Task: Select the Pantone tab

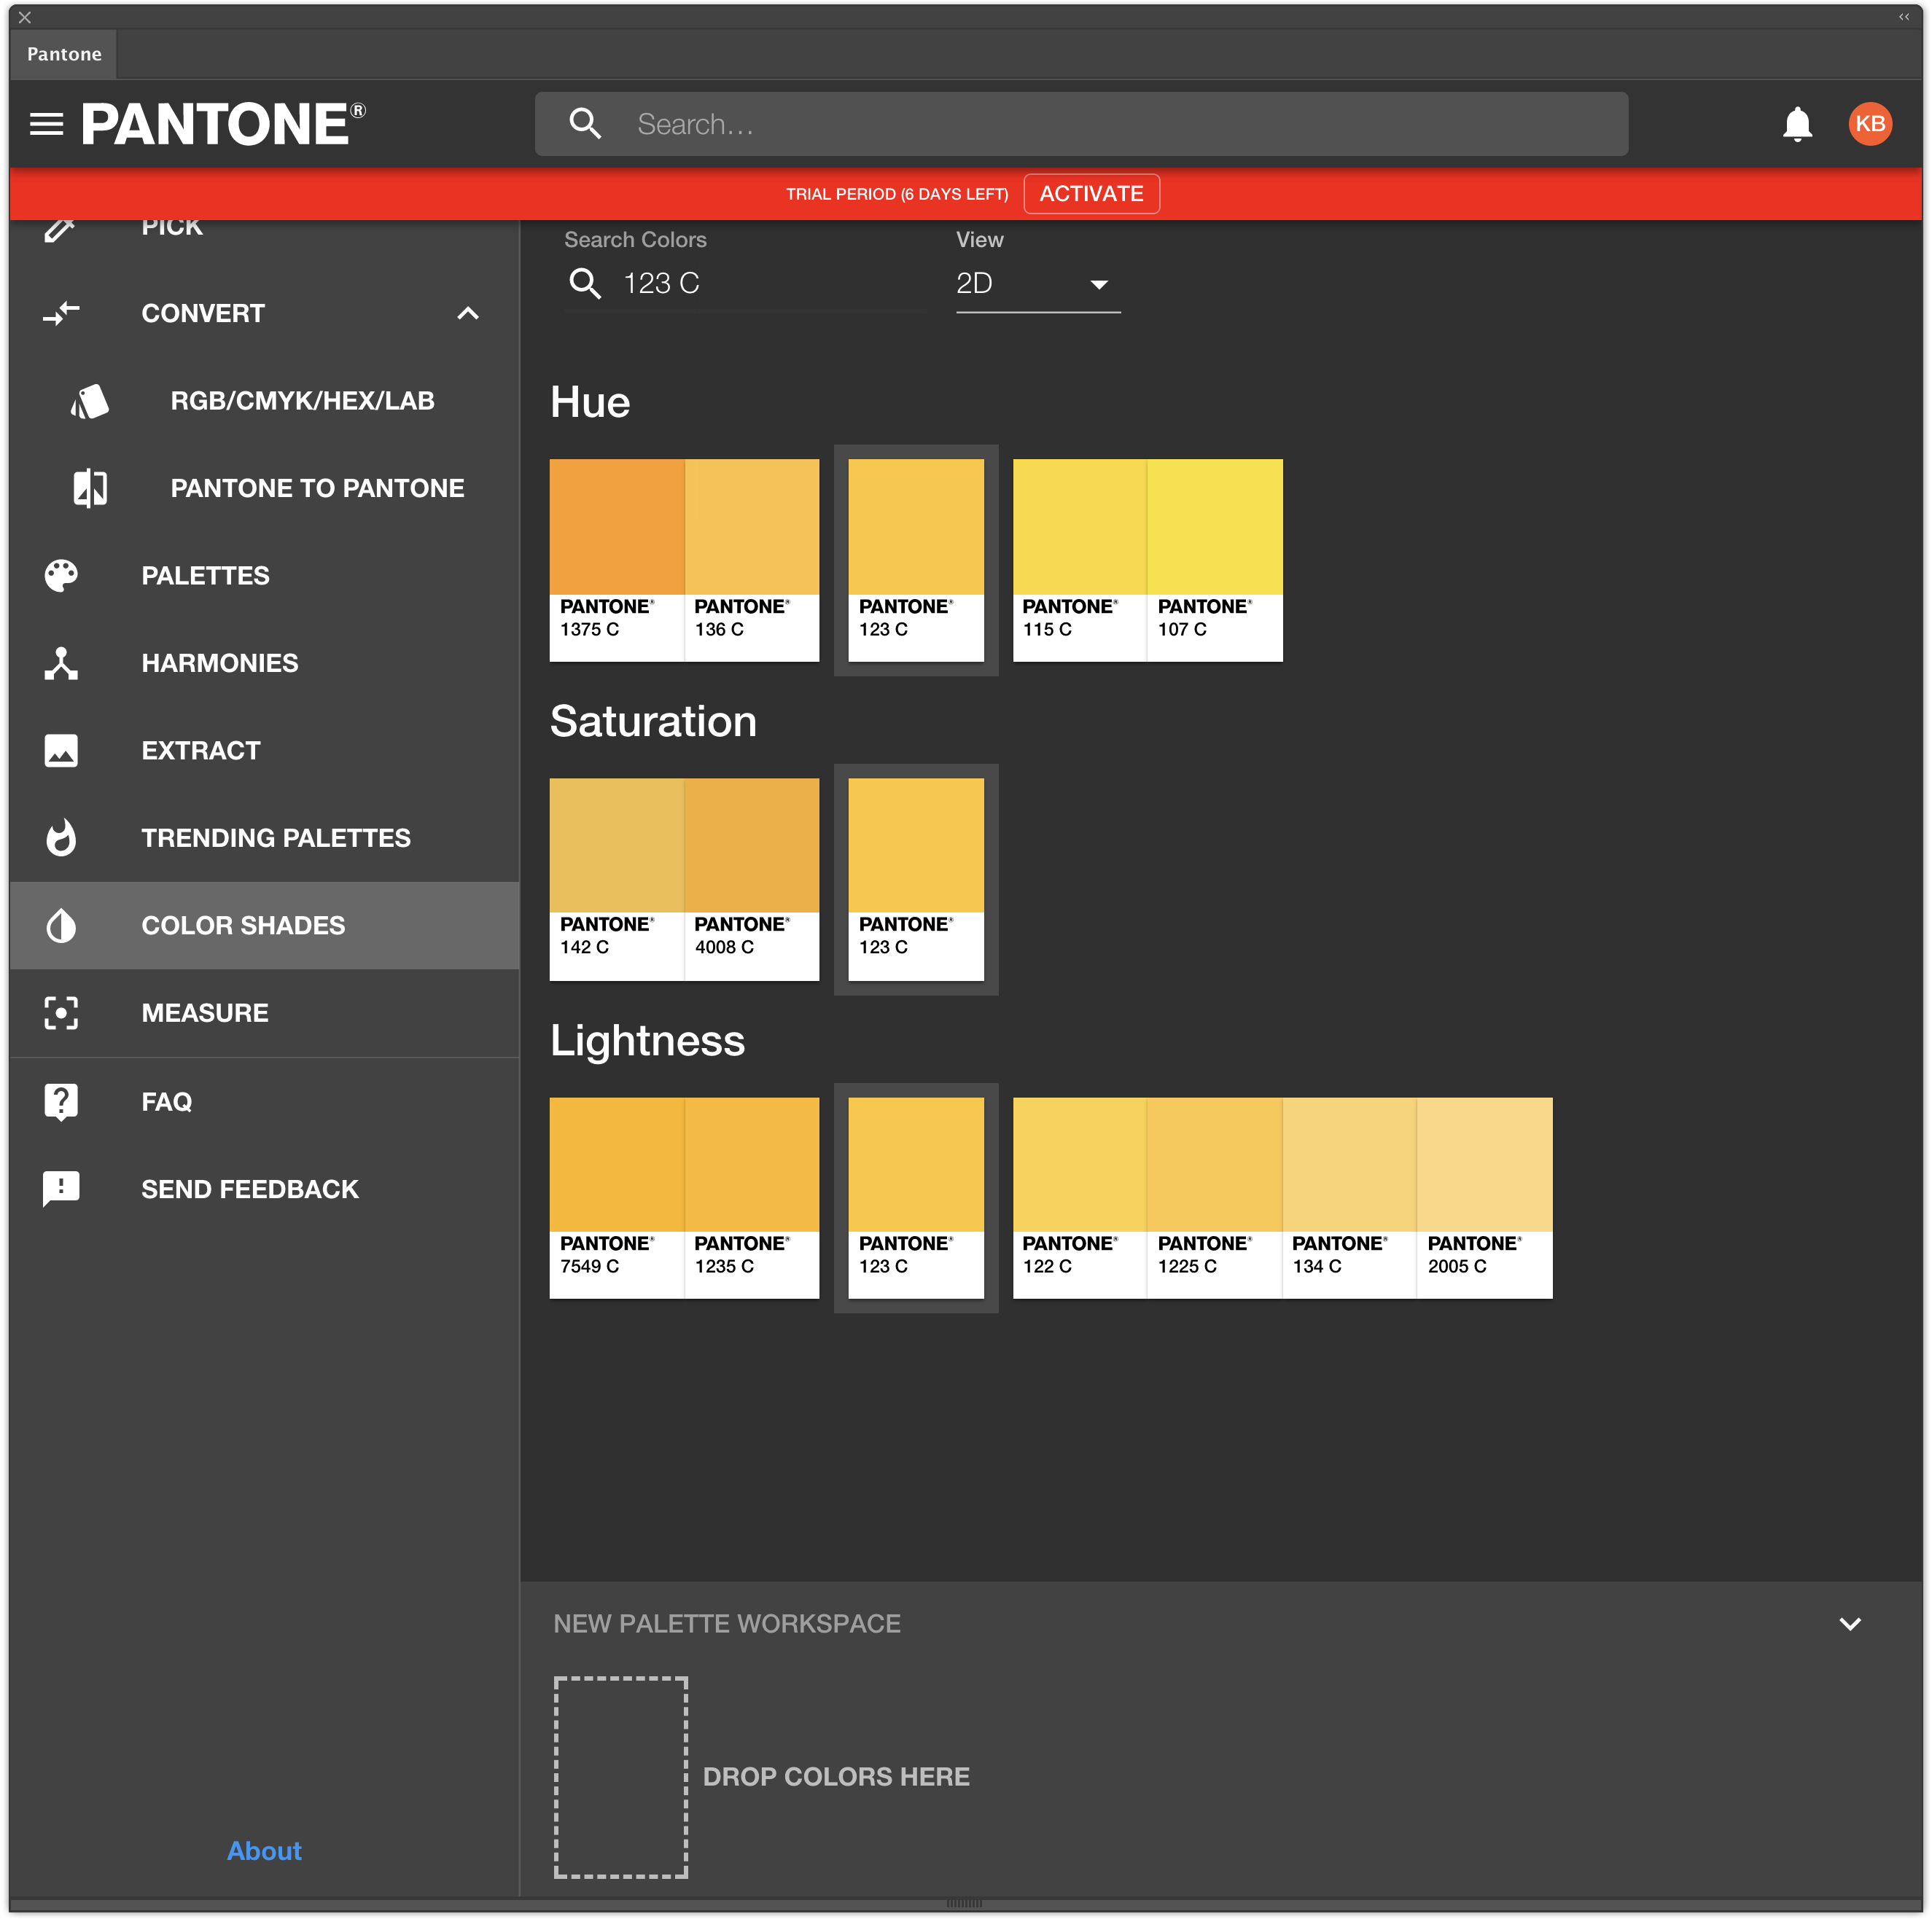Action: [x=64, y=54]
